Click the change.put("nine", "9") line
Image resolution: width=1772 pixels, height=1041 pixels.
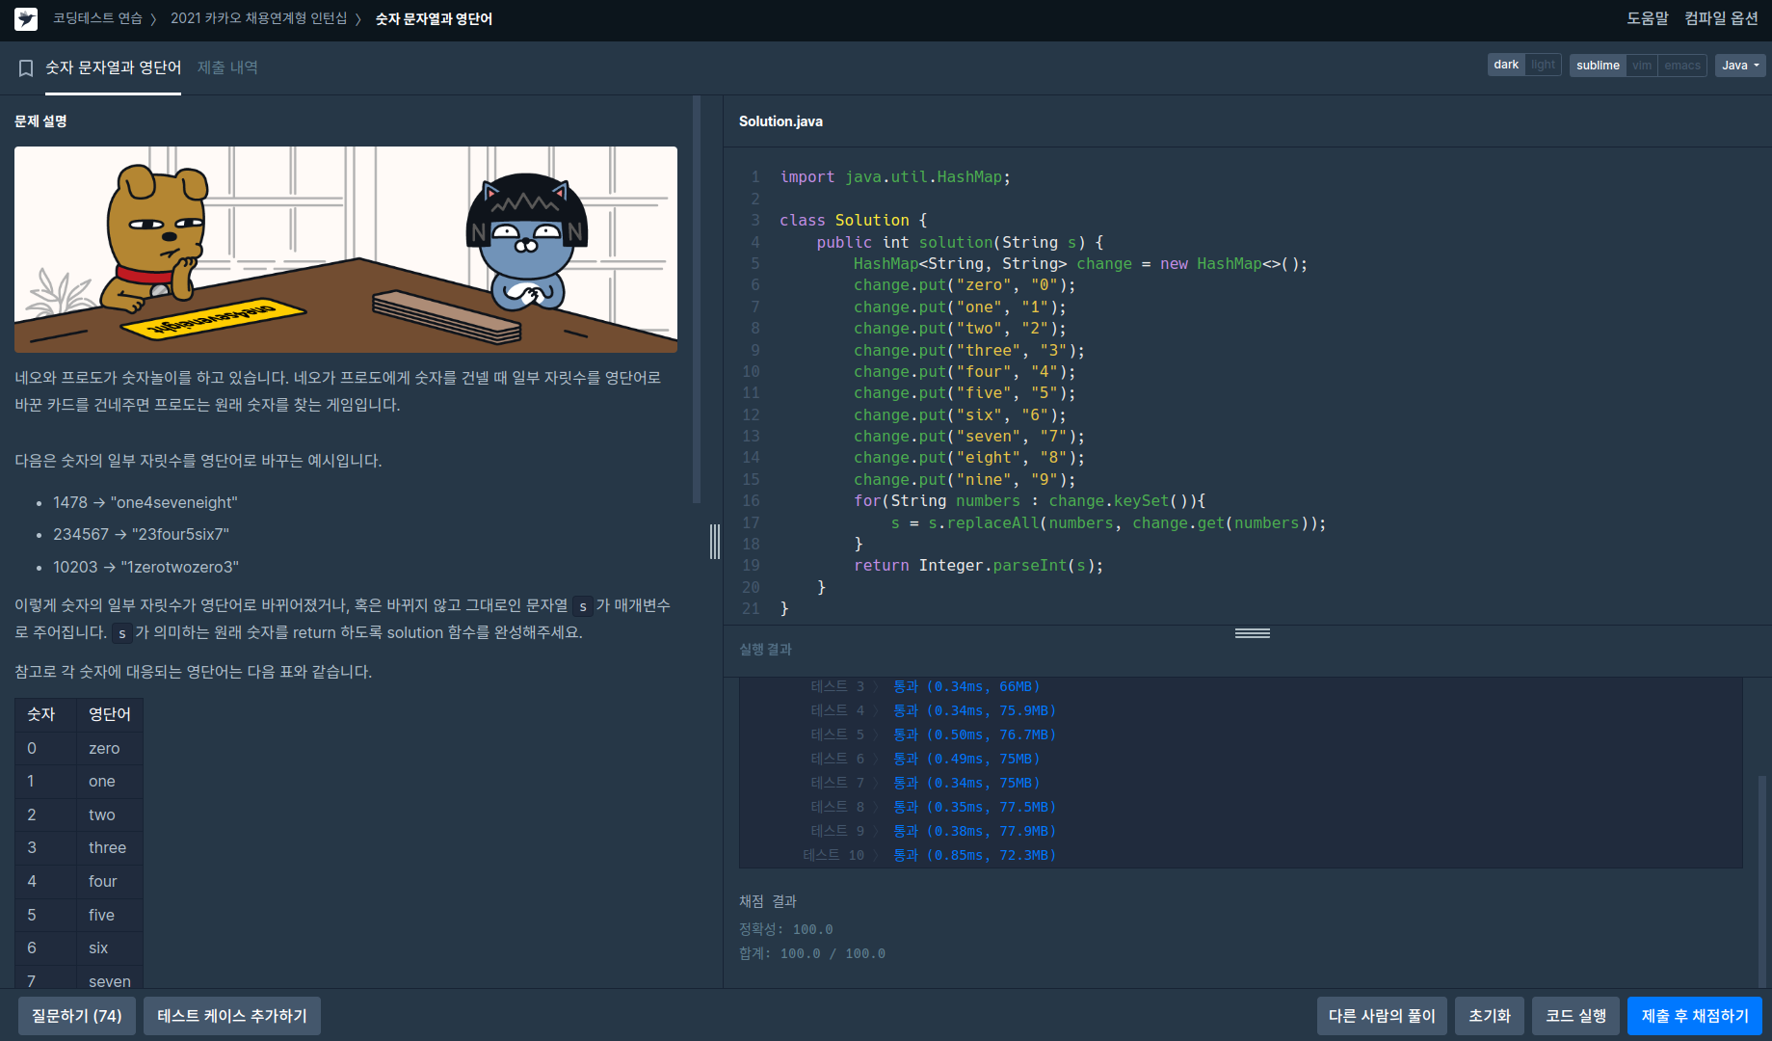click(x=965, y=480)
